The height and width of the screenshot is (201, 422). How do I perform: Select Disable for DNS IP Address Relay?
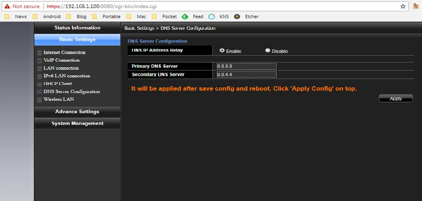[268, 50]
